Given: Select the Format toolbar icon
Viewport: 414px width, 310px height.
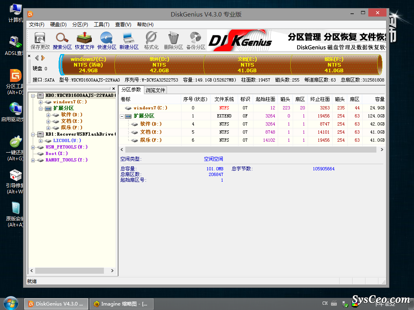Looking at the screenshot, I should pos(151,41).
